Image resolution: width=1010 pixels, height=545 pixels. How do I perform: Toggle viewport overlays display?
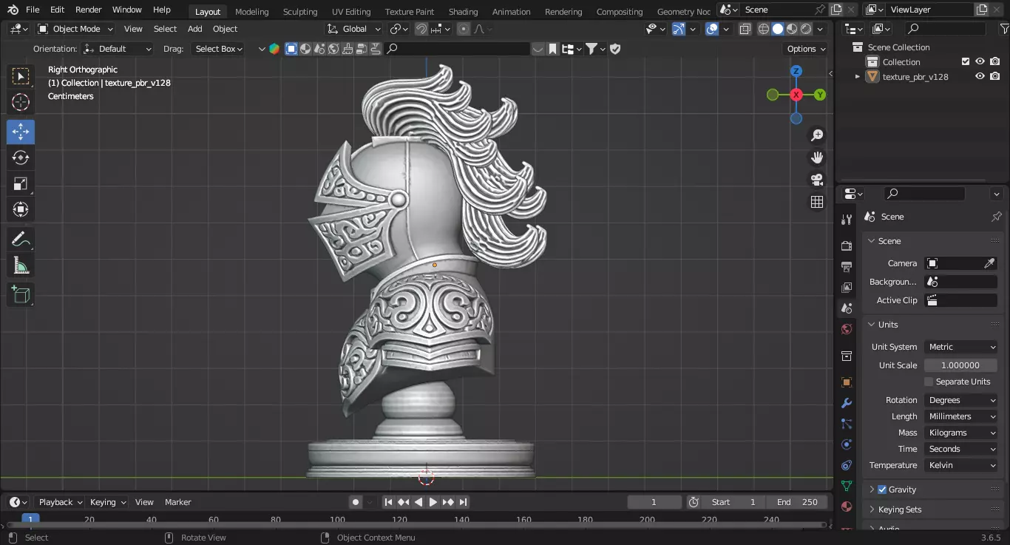pos(712,29)
